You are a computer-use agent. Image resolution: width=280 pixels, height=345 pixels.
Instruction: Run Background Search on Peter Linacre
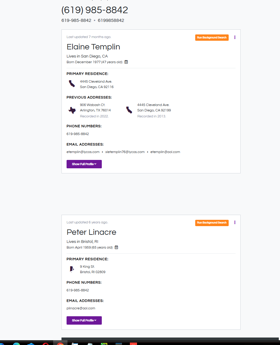coord(212,223)
